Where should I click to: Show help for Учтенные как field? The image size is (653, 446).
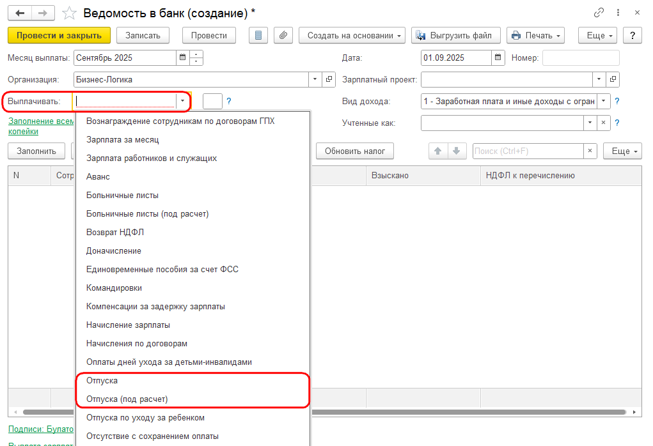617,123
